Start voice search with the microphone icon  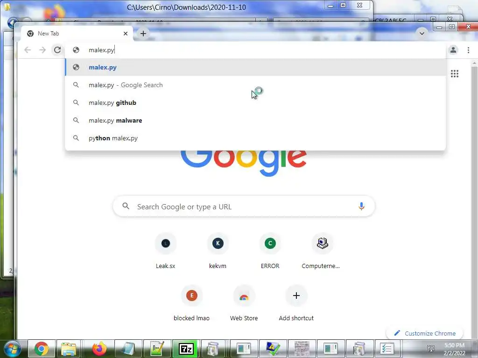(361, 206)
